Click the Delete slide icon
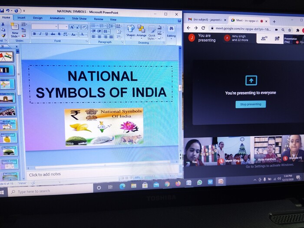Screen dimensions: 304x228 point(23,36)
